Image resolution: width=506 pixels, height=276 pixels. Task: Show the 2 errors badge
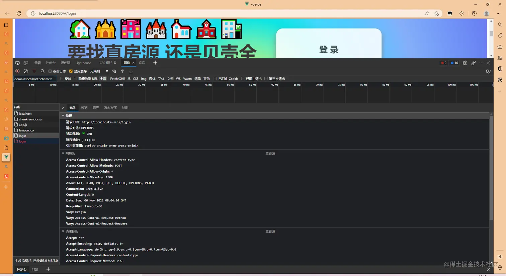pos(444,63)
